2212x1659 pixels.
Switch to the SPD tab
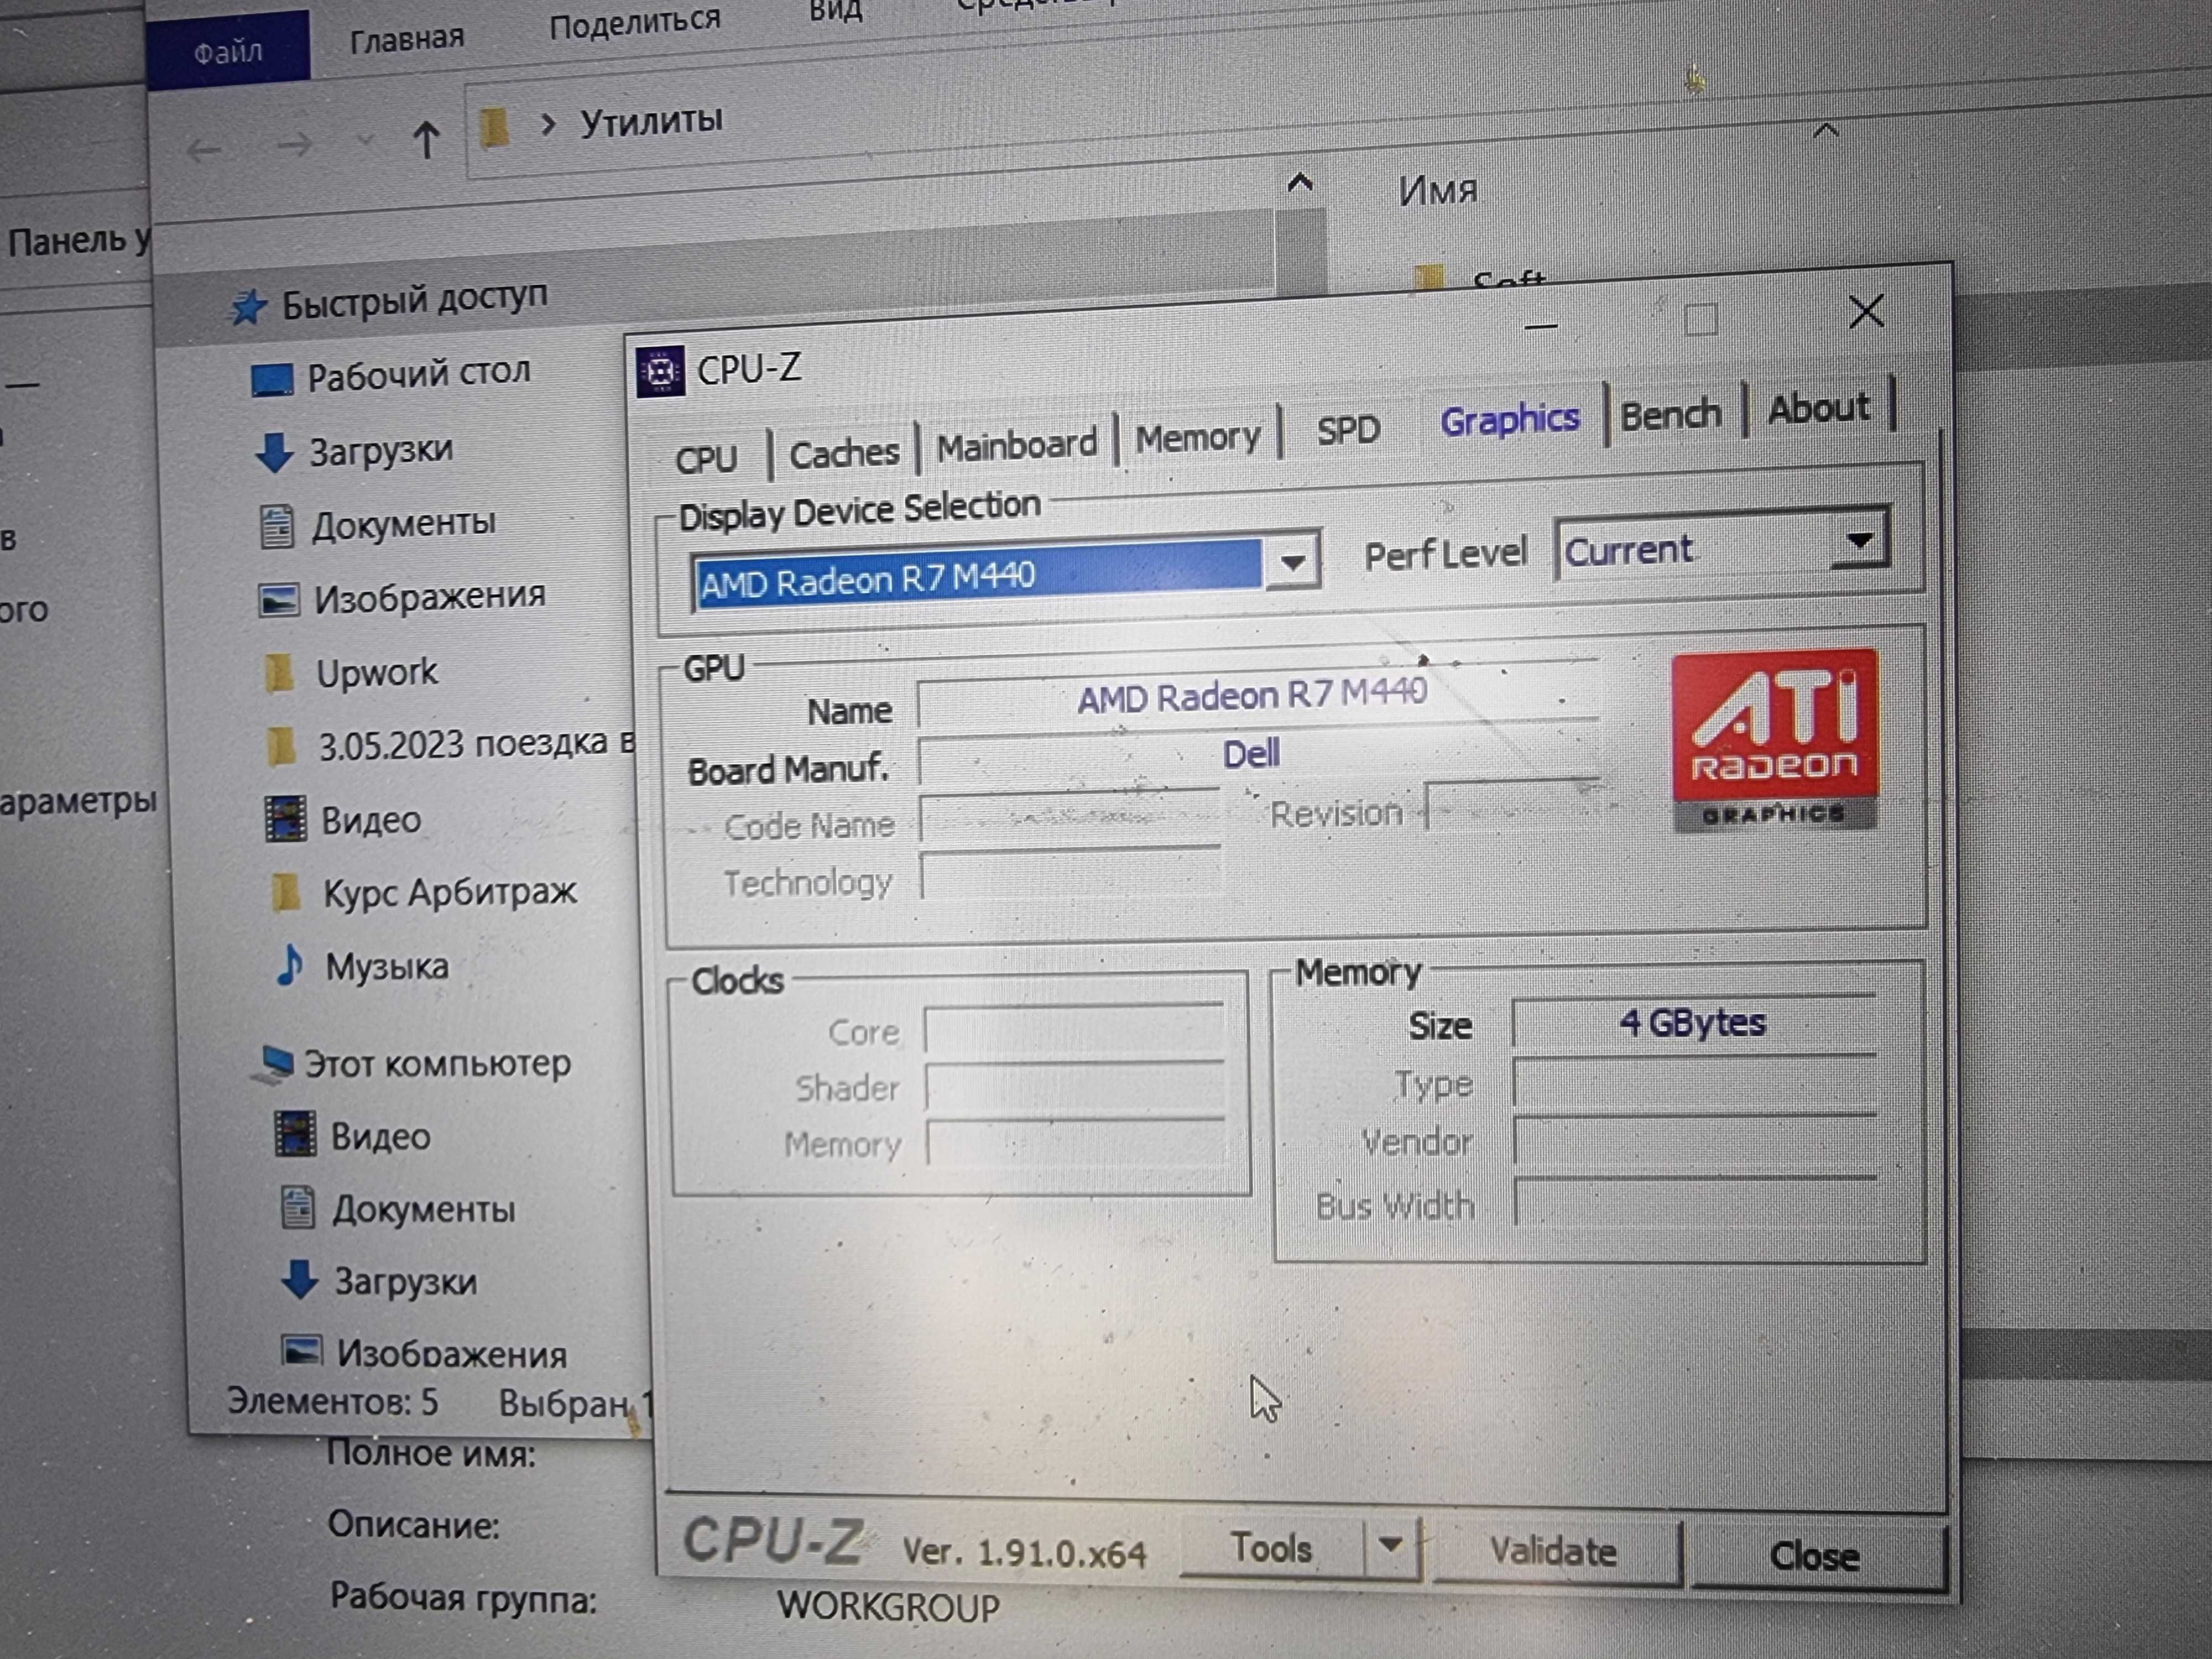(1348, 431)
